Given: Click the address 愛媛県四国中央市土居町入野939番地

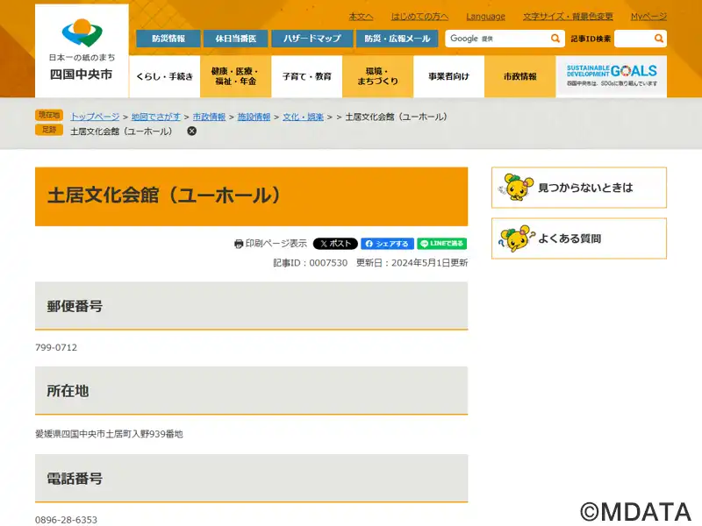Looking at the screenshot, I should point(109,434).
